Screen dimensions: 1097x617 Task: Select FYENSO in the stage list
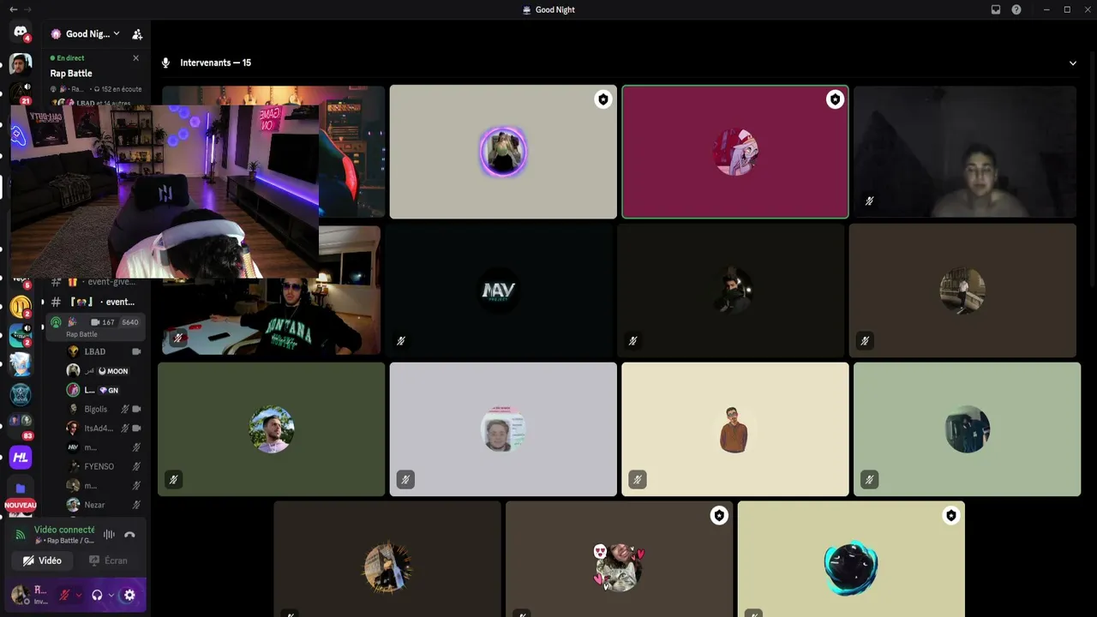click(105, 466)
